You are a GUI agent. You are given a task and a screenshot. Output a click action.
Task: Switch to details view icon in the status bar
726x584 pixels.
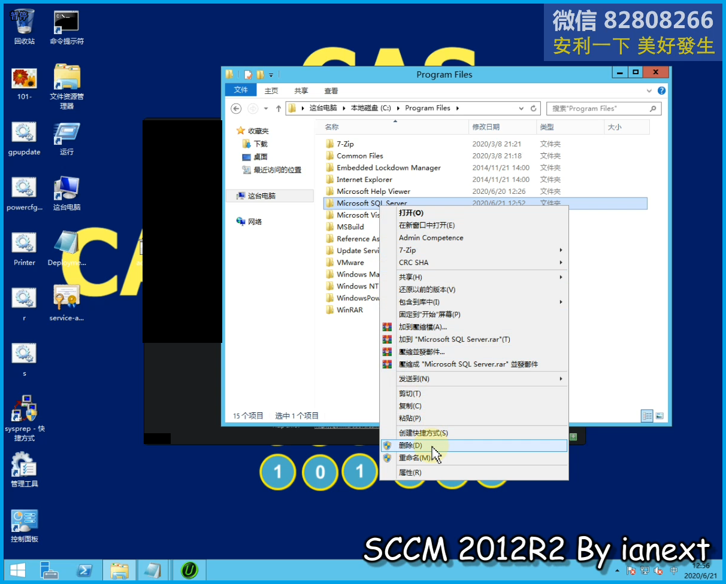click(x=647, y=415)
